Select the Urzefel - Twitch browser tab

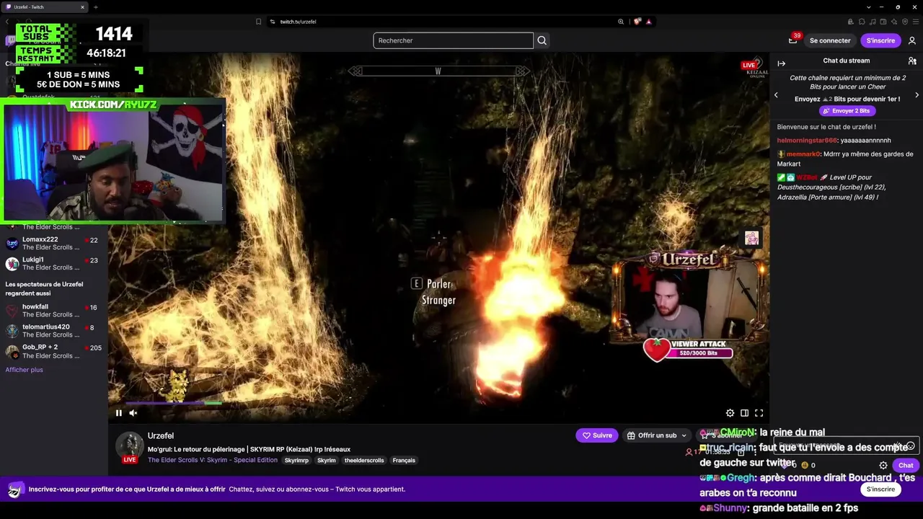coord(45,7)
